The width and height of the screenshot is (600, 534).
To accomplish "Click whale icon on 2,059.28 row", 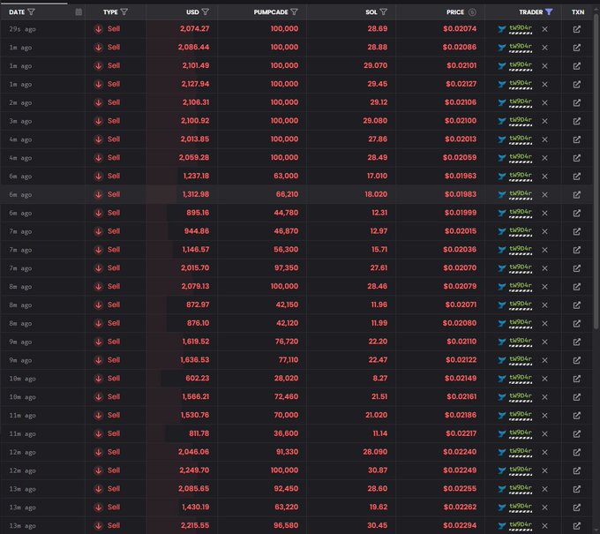I will (x=502, y=158).
